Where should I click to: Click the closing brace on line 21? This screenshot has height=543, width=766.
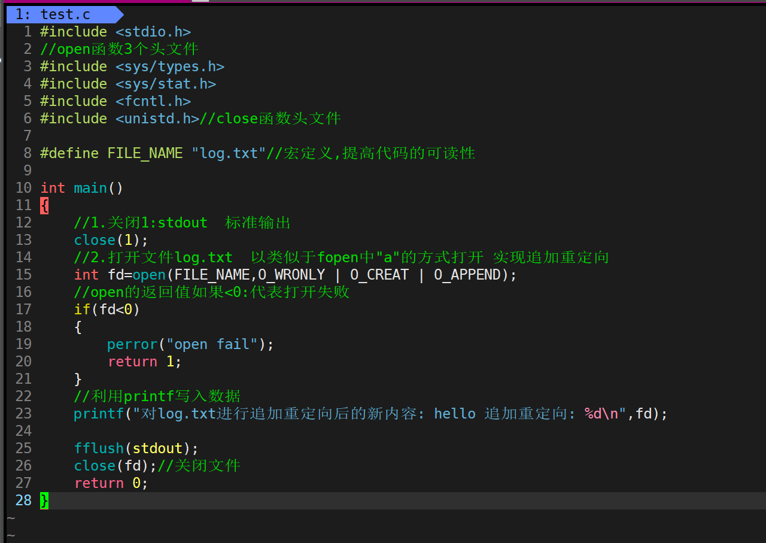point(78,379)
